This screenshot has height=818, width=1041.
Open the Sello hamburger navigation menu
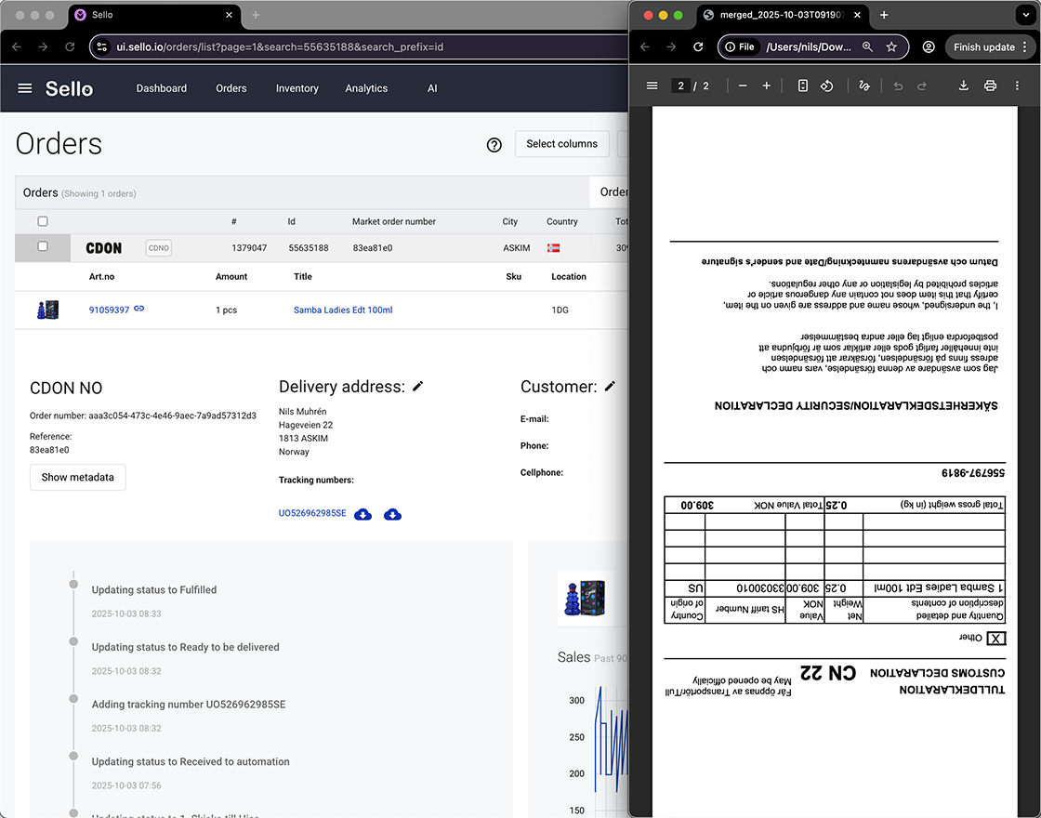[24, 88]
